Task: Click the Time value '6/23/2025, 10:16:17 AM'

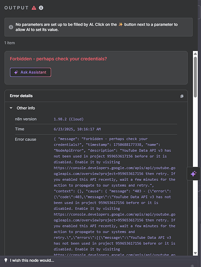Action: (77, 129)
